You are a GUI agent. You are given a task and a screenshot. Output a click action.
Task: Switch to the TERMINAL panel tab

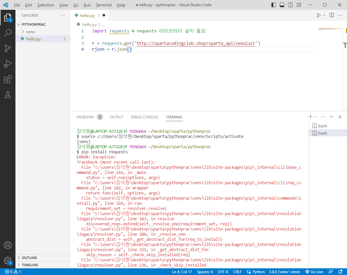click(x=174, y=117)
